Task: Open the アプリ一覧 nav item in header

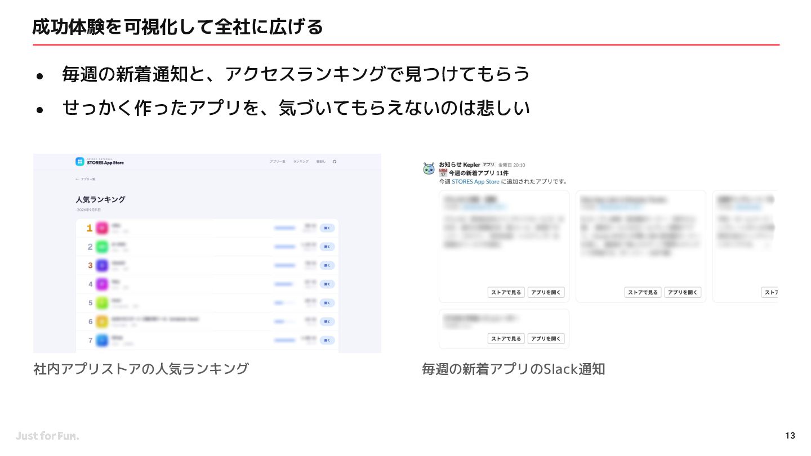Action: 277,162
